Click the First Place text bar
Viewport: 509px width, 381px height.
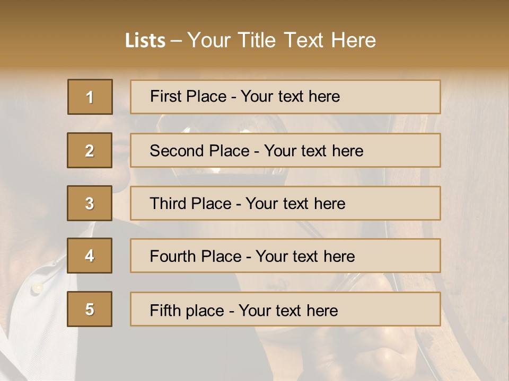(x=285, y=97)
